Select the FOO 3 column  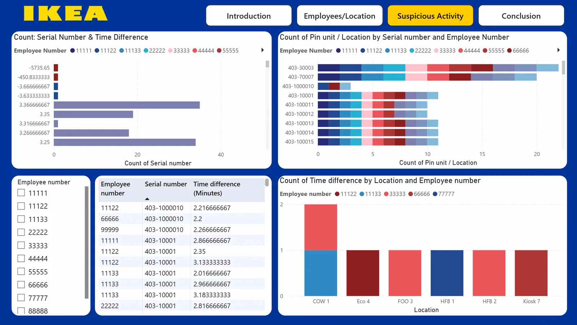tap(405, 273)
